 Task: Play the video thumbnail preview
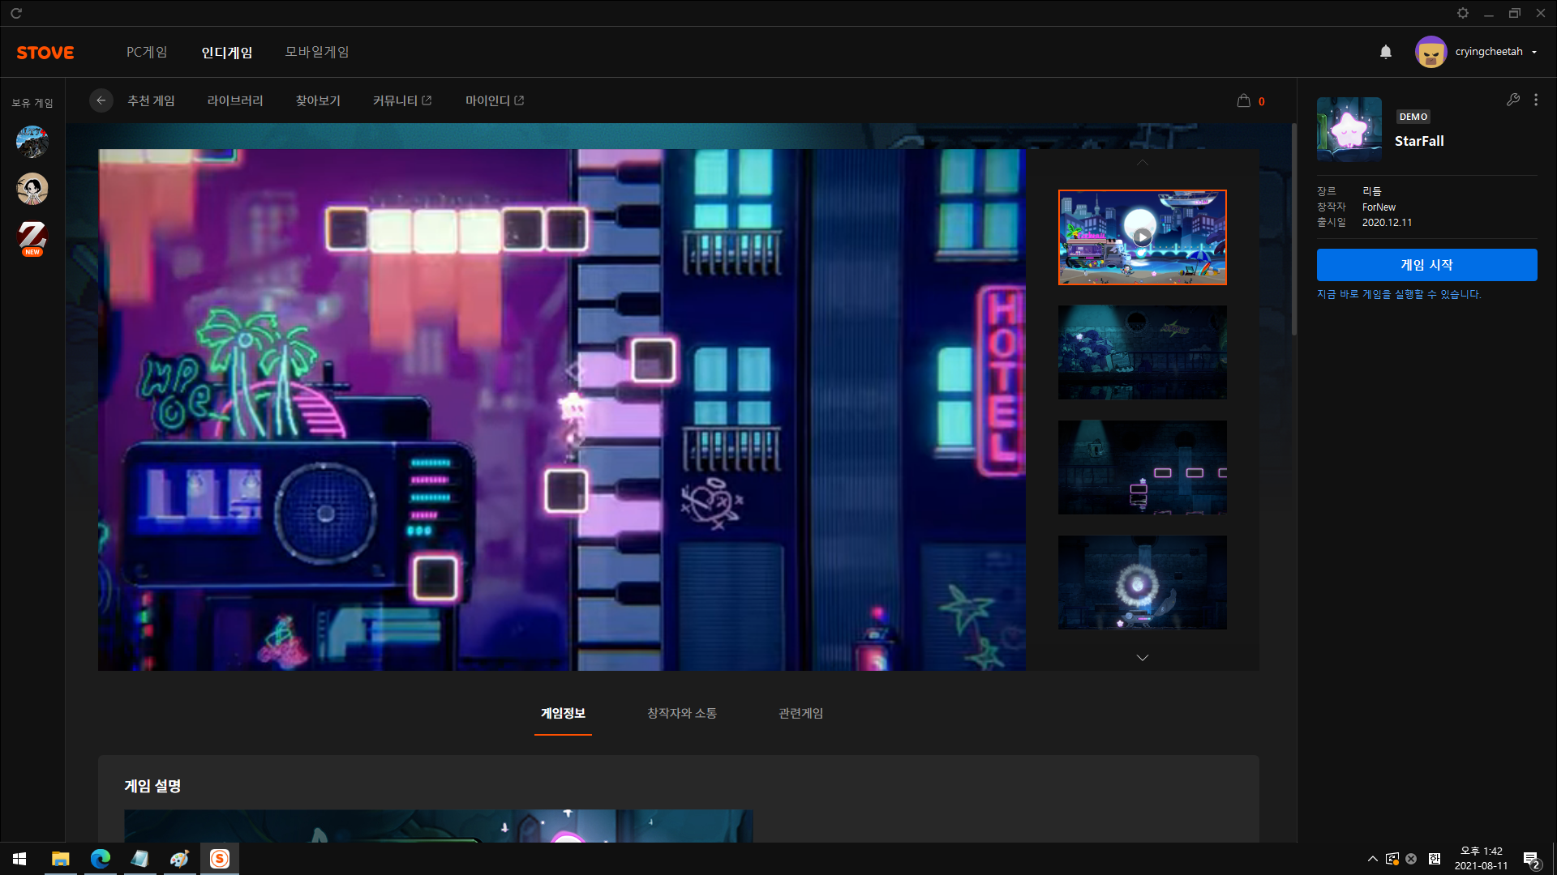pos(1142,237)
